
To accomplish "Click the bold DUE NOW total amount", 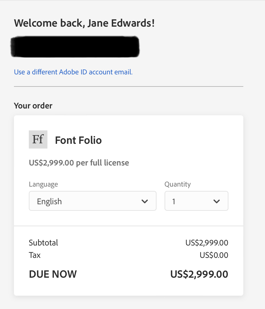I will click(x=199, y=274).
